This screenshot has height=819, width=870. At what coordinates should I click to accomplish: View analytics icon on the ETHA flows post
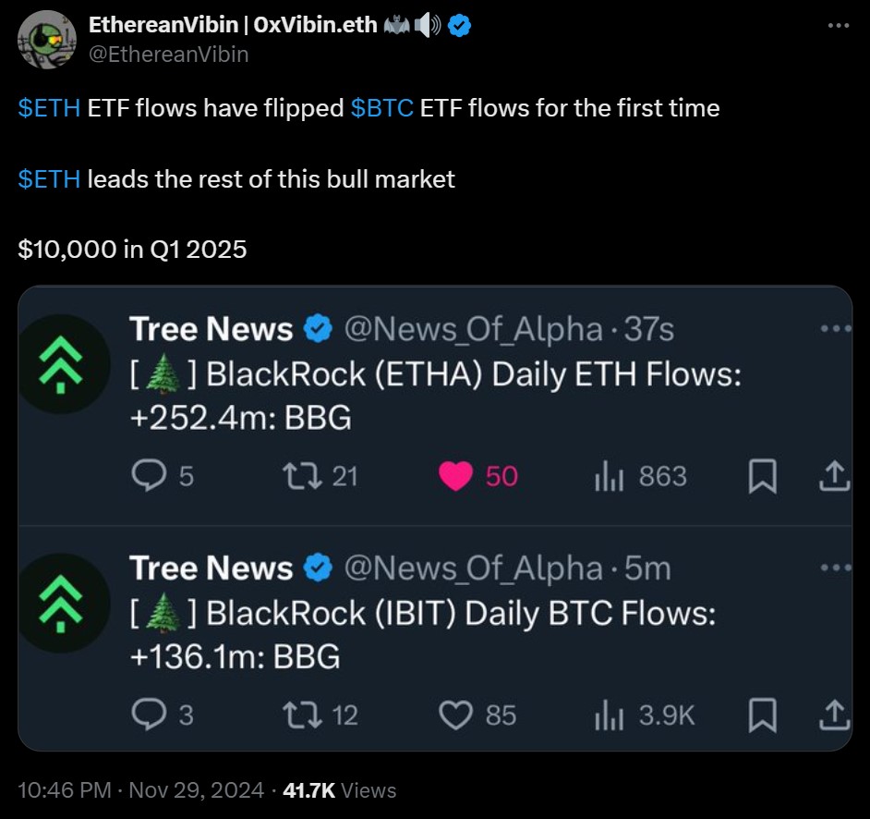click(x=610, y=476)
